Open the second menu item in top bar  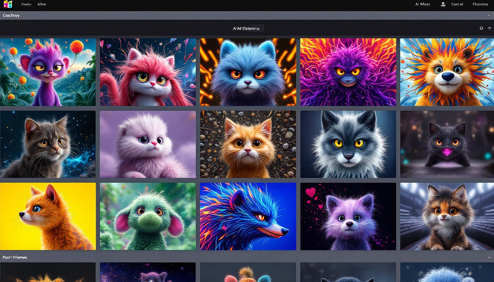click(x=42, y=4)
